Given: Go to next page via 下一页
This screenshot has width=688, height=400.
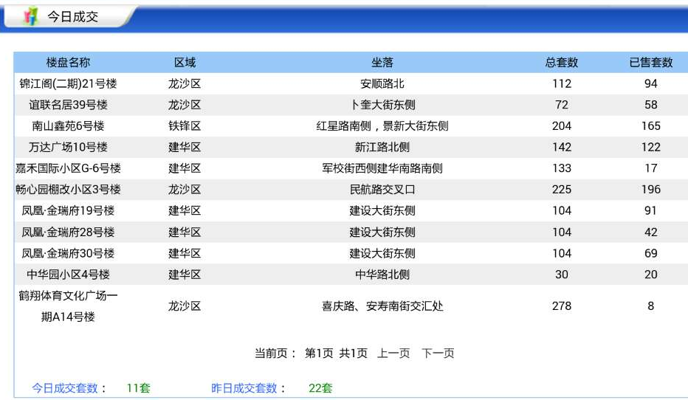Looking at the screenshot, I should click(438, 353).
